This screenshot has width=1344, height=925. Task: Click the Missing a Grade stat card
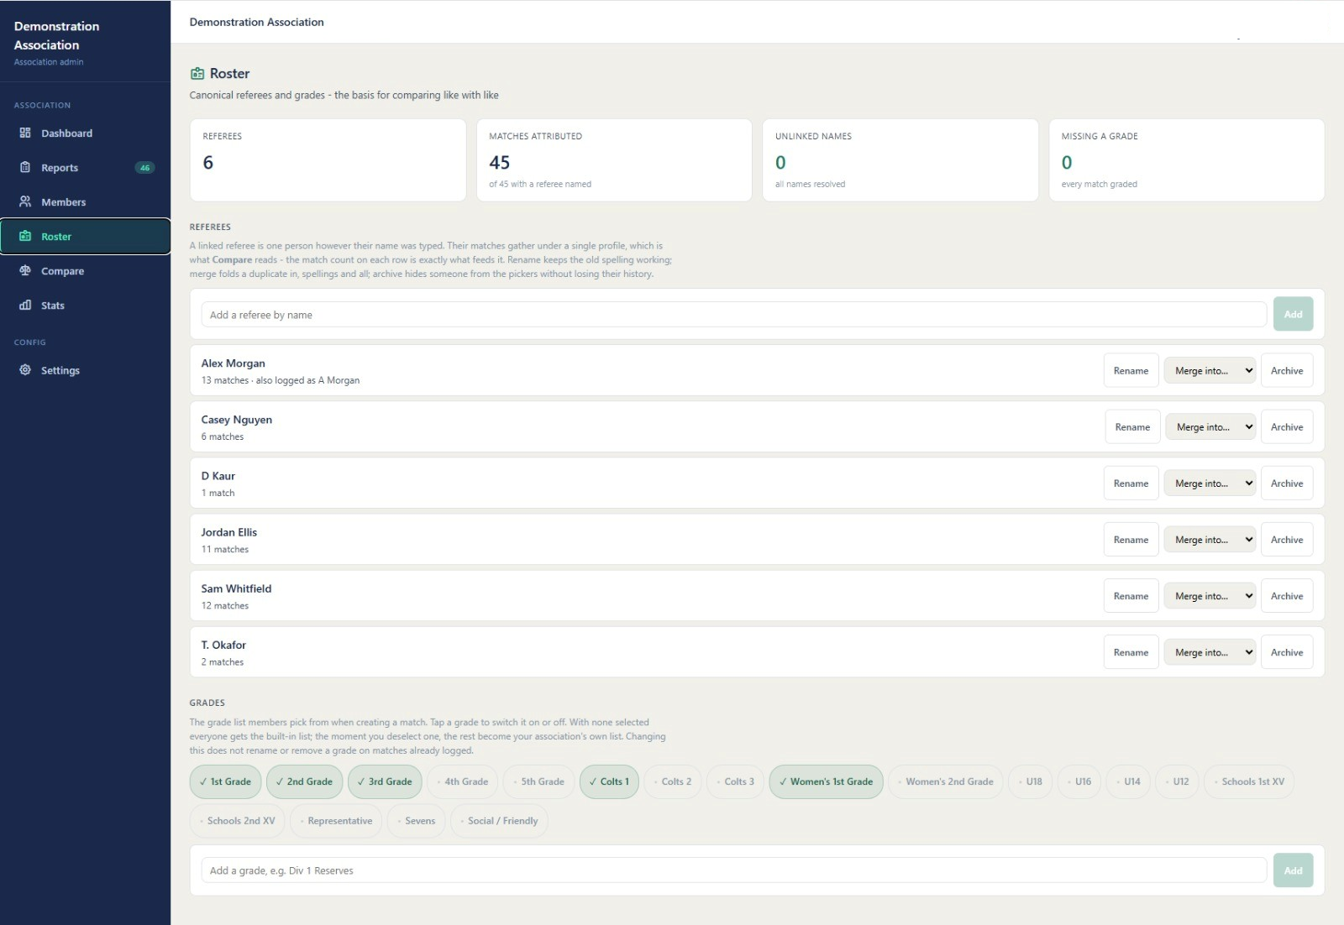coord(1186,159)
